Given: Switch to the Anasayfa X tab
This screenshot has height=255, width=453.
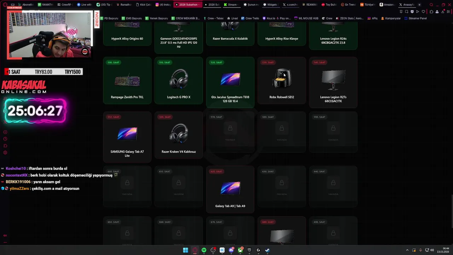Looking at the screenshot, I should click(406, 5).
